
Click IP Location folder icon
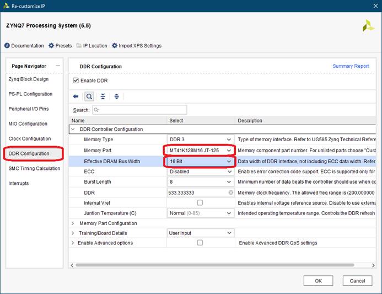click(79, 46)
